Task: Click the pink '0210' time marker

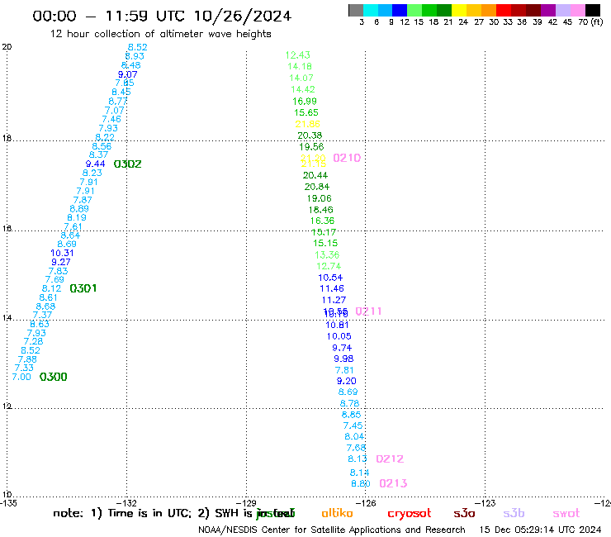Action: (x=347, y=159)
